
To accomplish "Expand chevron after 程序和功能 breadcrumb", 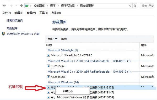I will pyautogui.click(x=77, y=6).
